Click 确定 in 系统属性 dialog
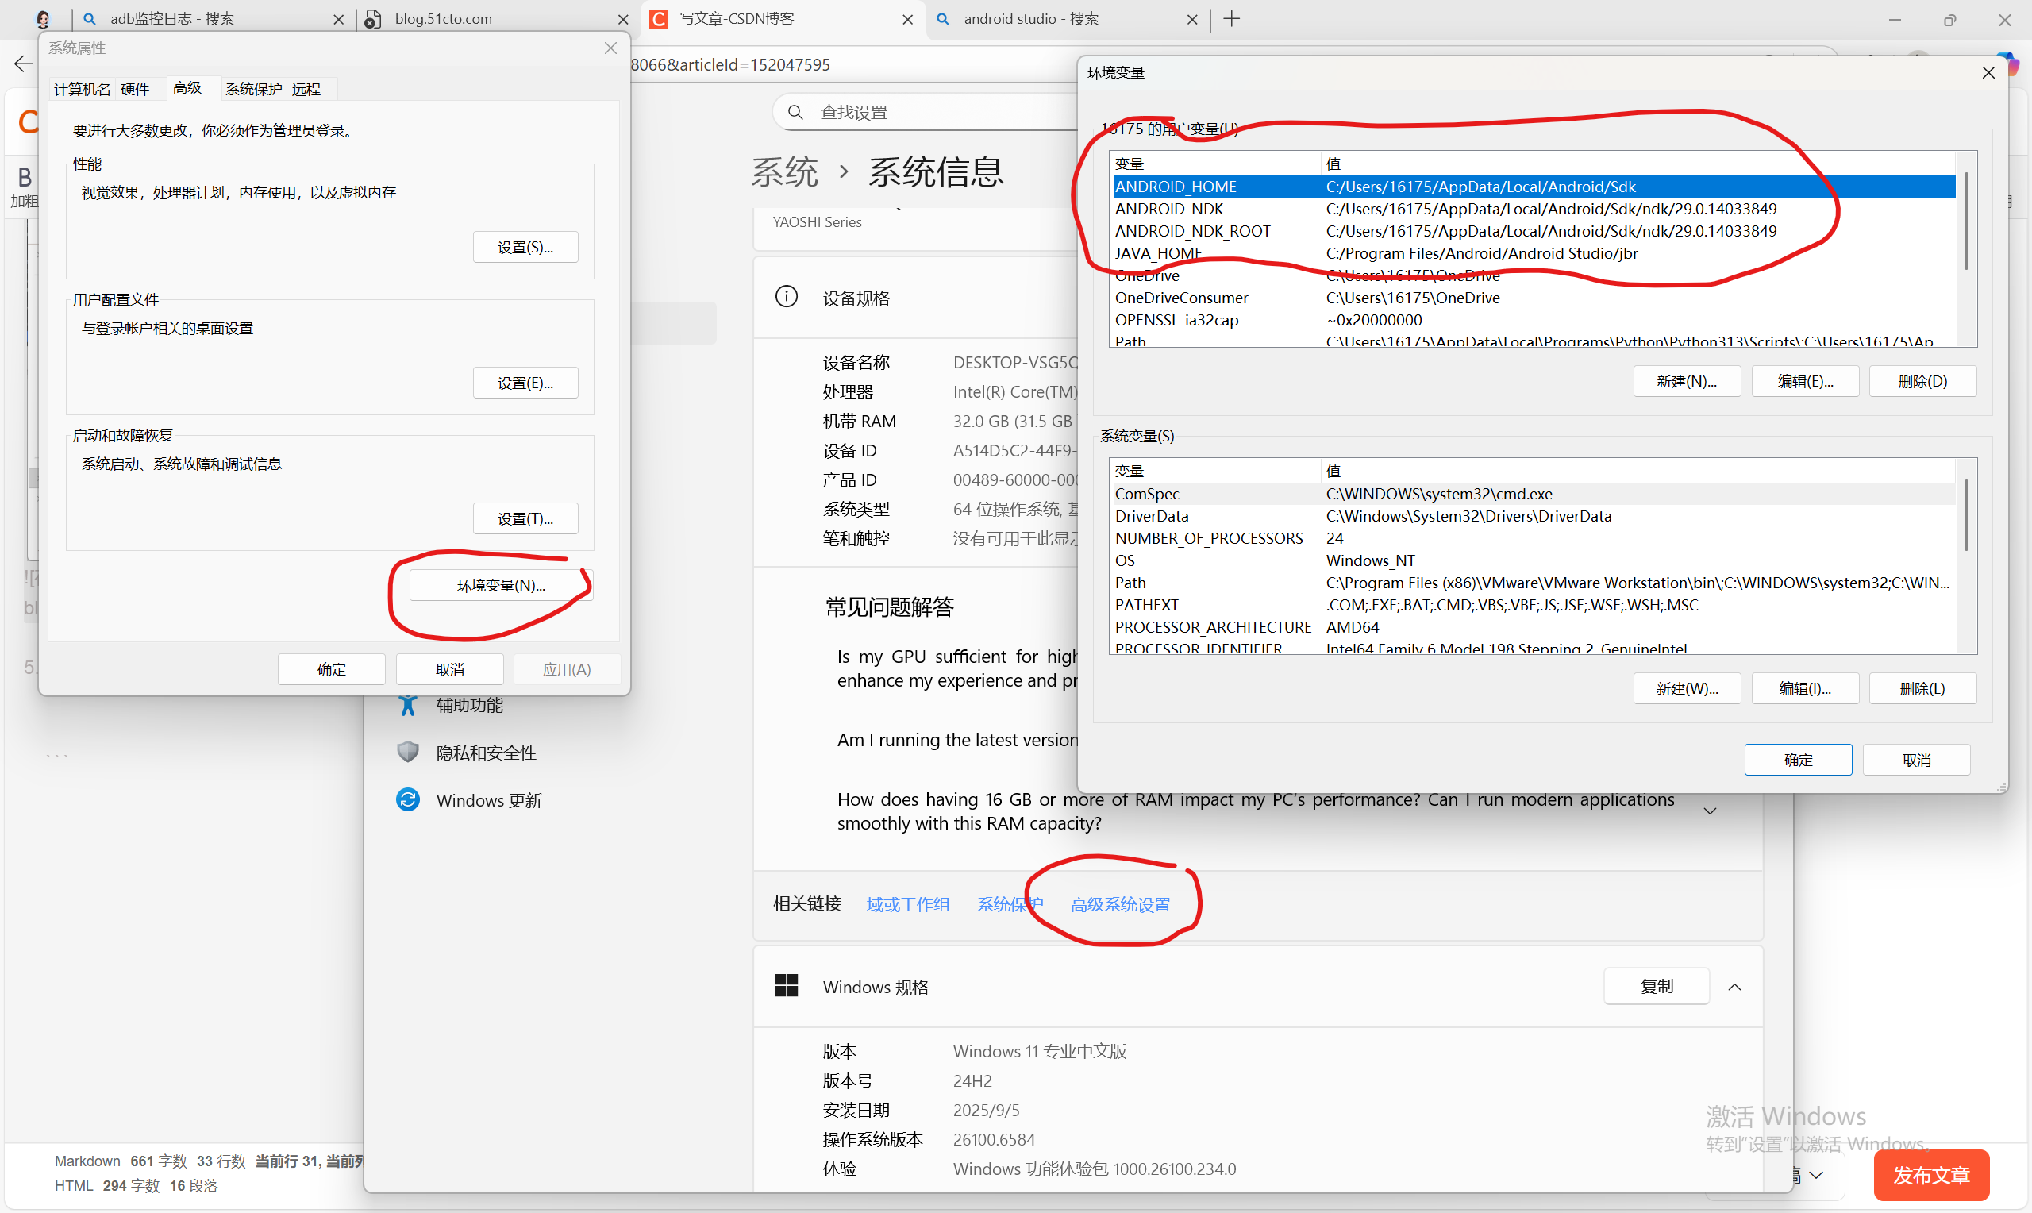Viewport: 2032px width, 1213px height. (331, 668)
